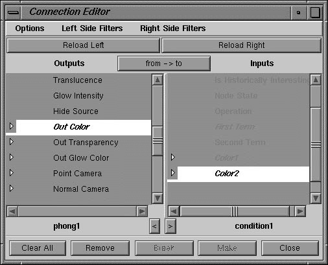
Task: Expand the Normal Camera triangle
Action: [12, 189]
